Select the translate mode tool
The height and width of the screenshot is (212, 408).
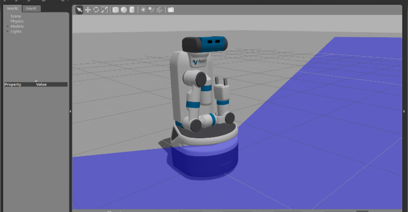pos(88,10)
